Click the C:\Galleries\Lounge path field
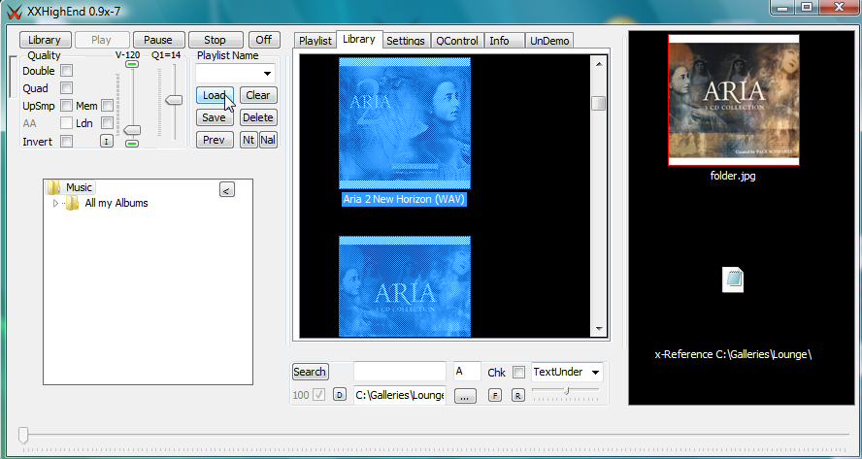The height and width of the screenshot is (459, 862). click(x=400, y=395)
